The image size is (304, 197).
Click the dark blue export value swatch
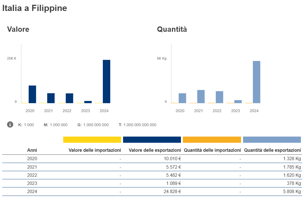click(152, 140)
